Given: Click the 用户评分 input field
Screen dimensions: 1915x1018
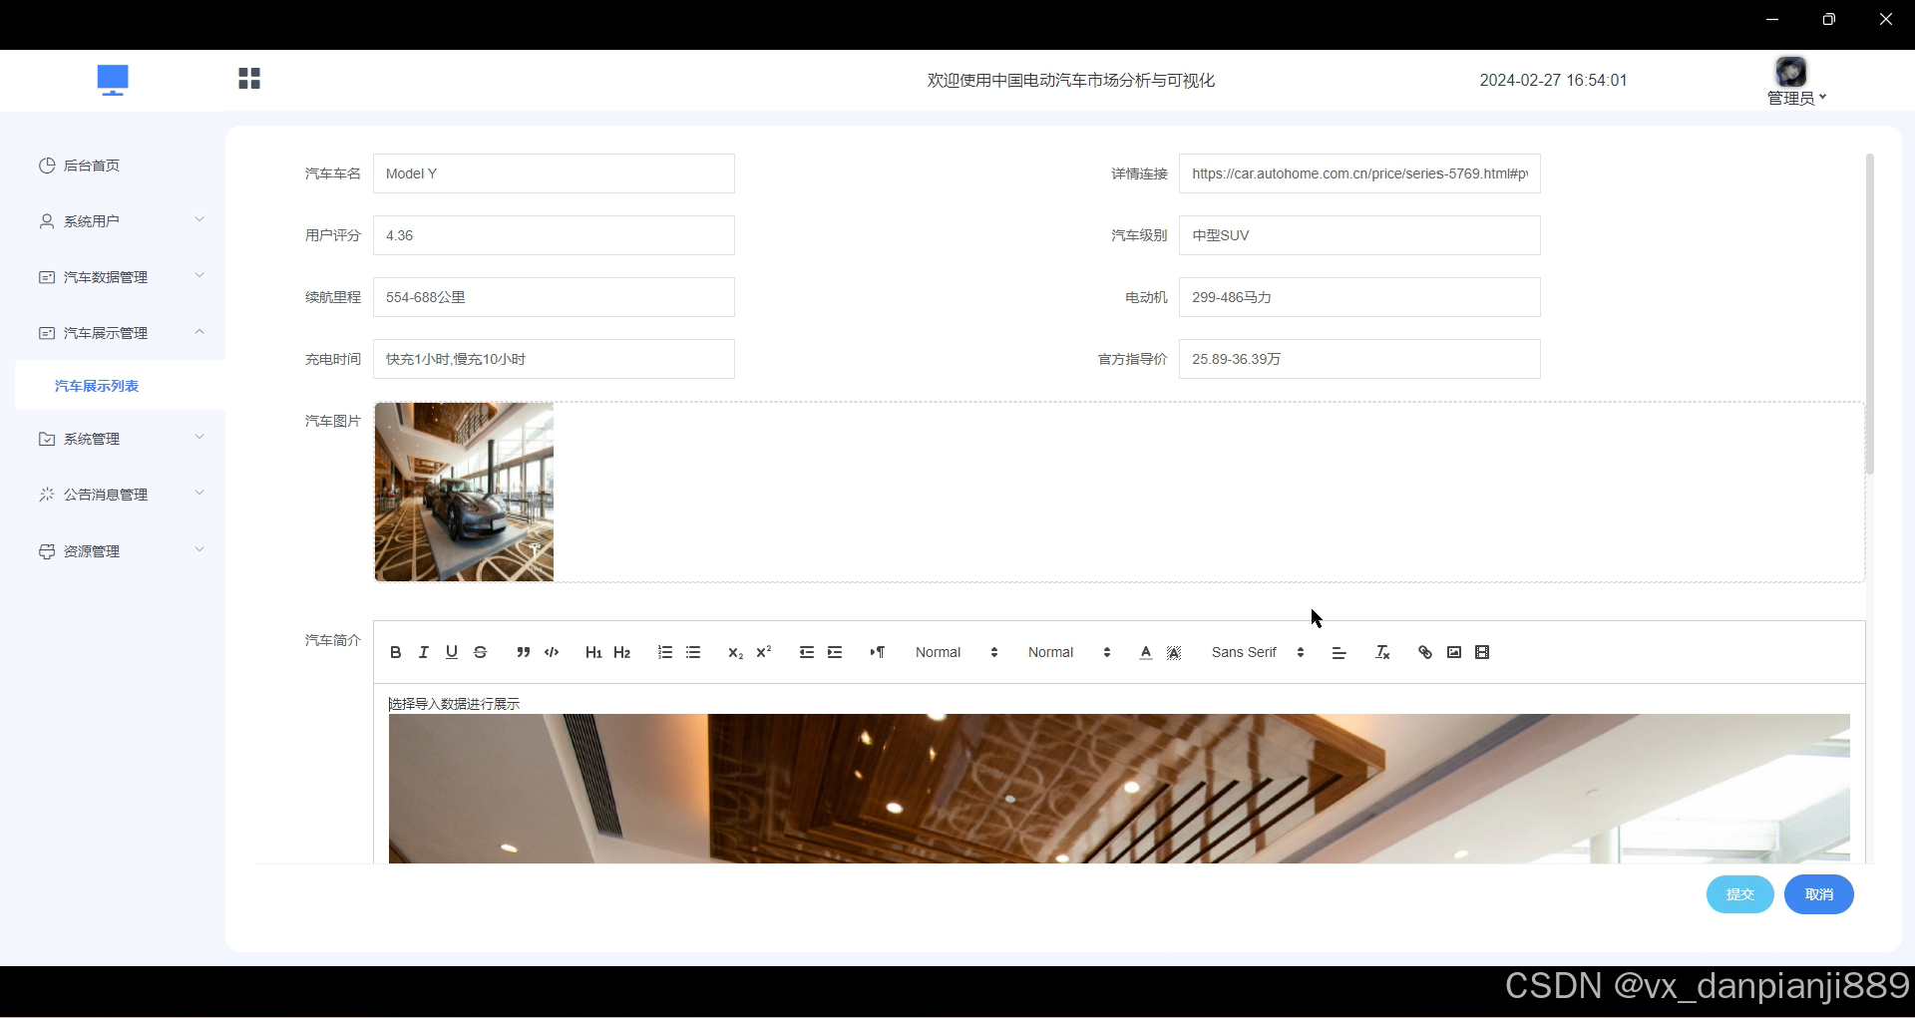Looking at the screenshot, I should coord(554,235).
